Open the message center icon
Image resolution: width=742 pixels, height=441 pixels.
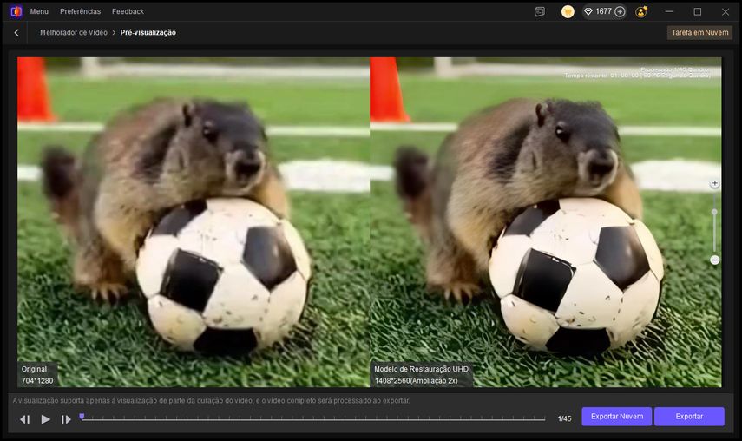(x=540, y=12)
